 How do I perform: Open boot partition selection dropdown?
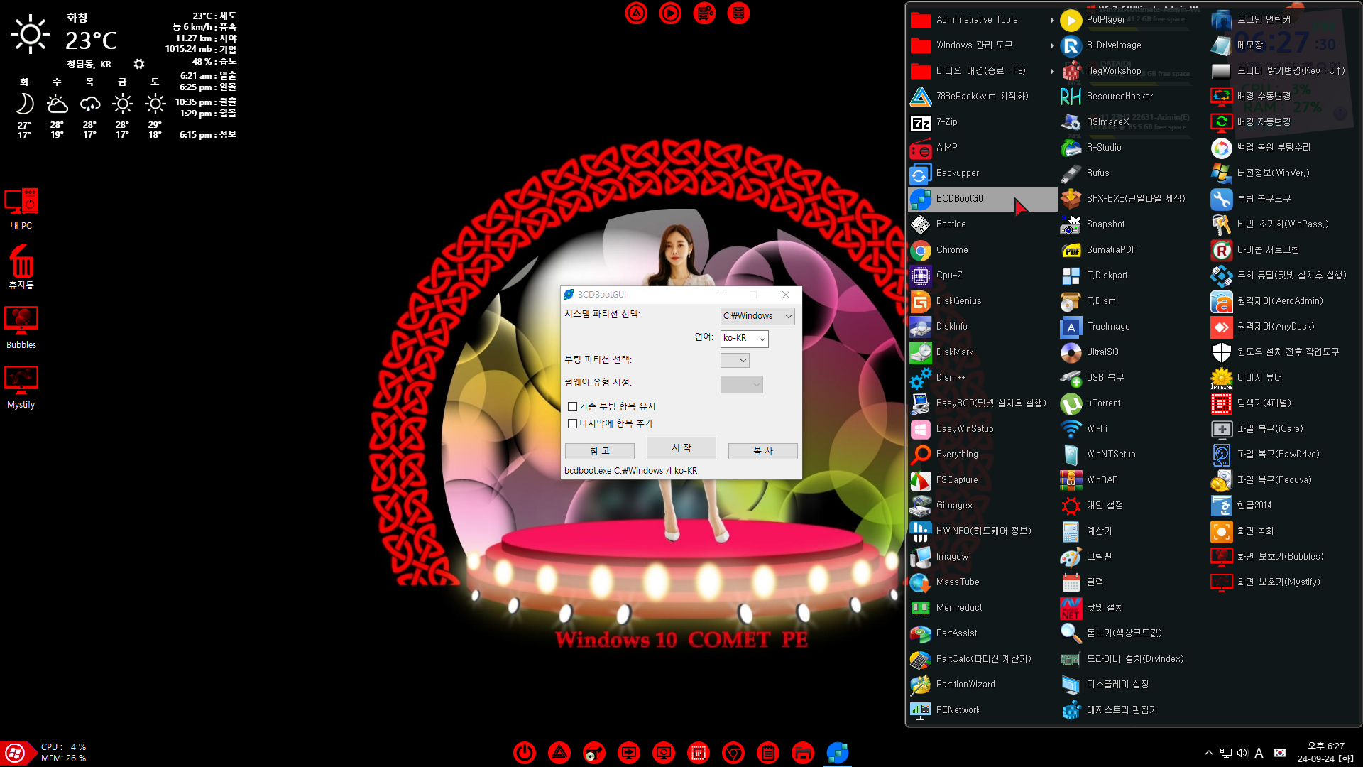(x=735, y=361)
